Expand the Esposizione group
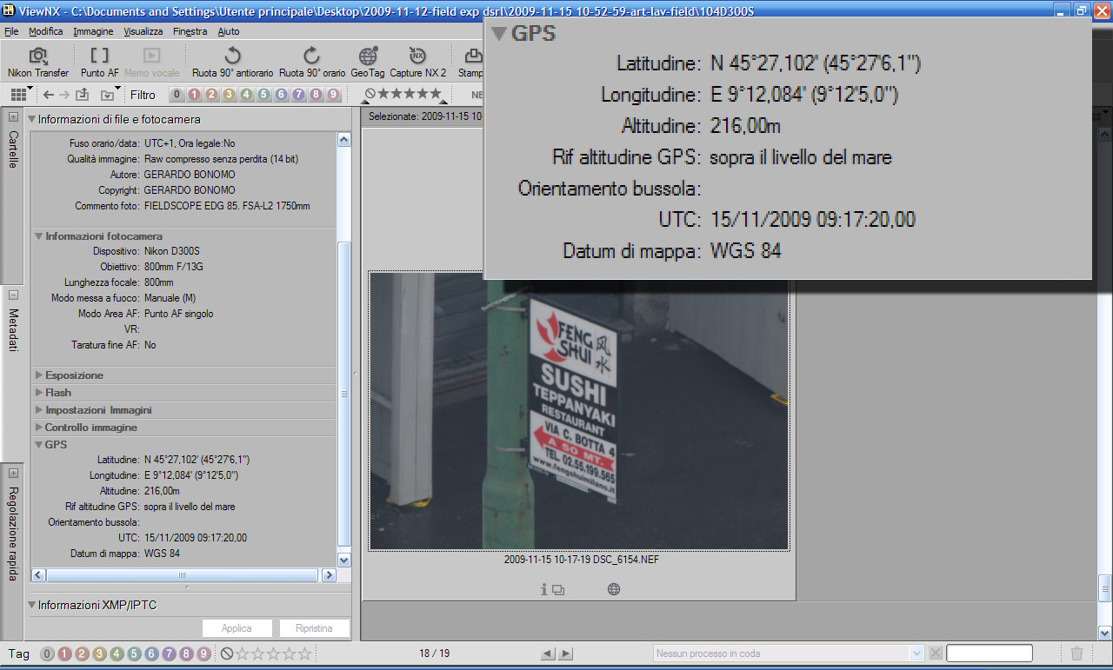Screen dimensions: 1113x670 tap(39, 375)
